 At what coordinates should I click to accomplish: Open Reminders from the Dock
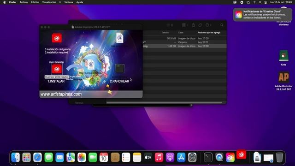(126, 157)
